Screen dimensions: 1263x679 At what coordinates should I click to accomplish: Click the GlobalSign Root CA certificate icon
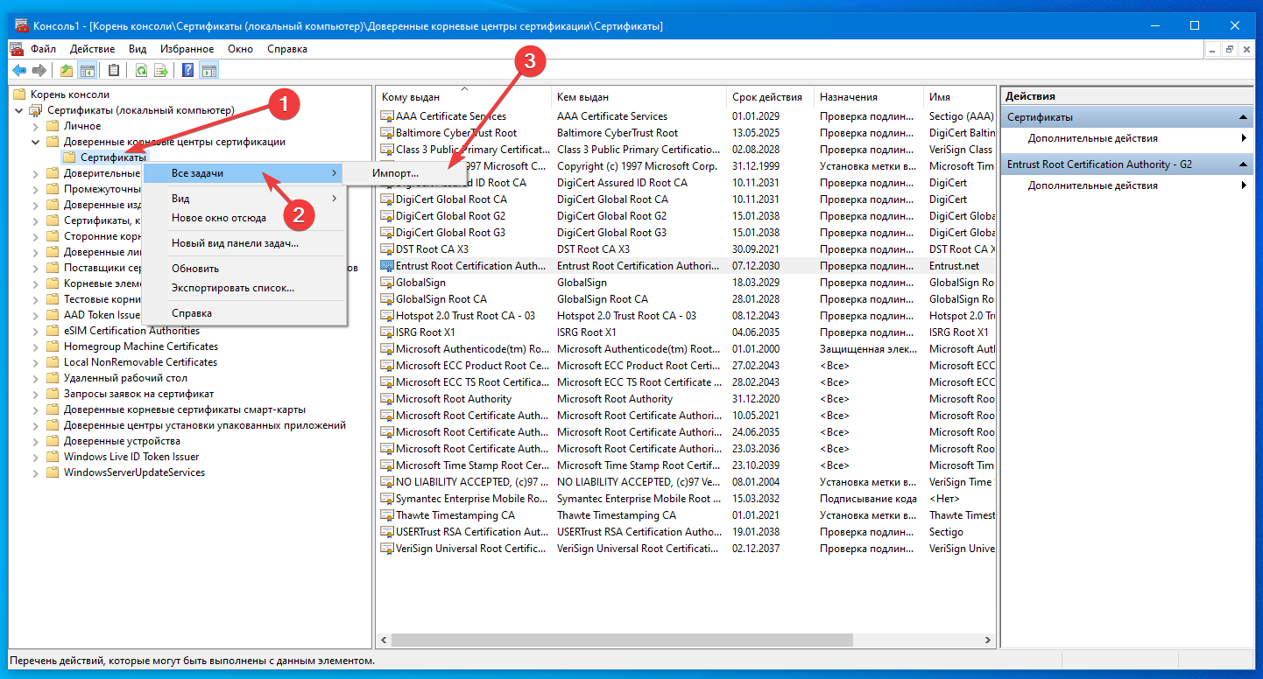[387, 299]
